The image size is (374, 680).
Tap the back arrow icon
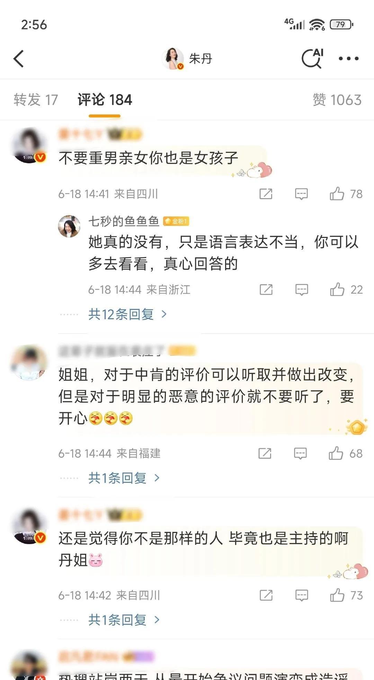(19, 58)
